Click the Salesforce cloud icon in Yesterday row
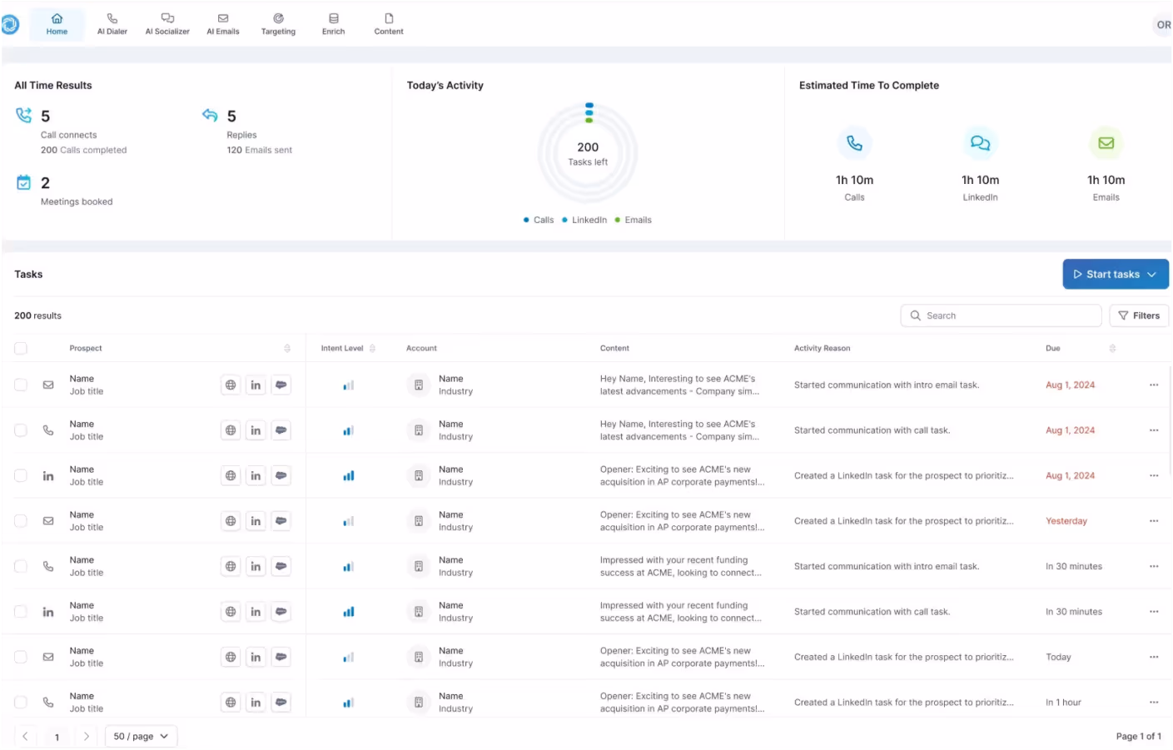This screenshot has height=750, width=1173. (281, 521)
